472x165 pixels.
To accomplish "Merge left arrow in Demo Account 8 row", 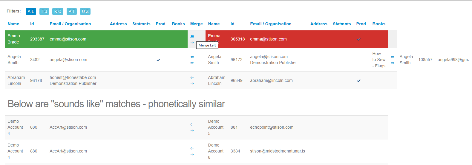I will click(192, 148).
